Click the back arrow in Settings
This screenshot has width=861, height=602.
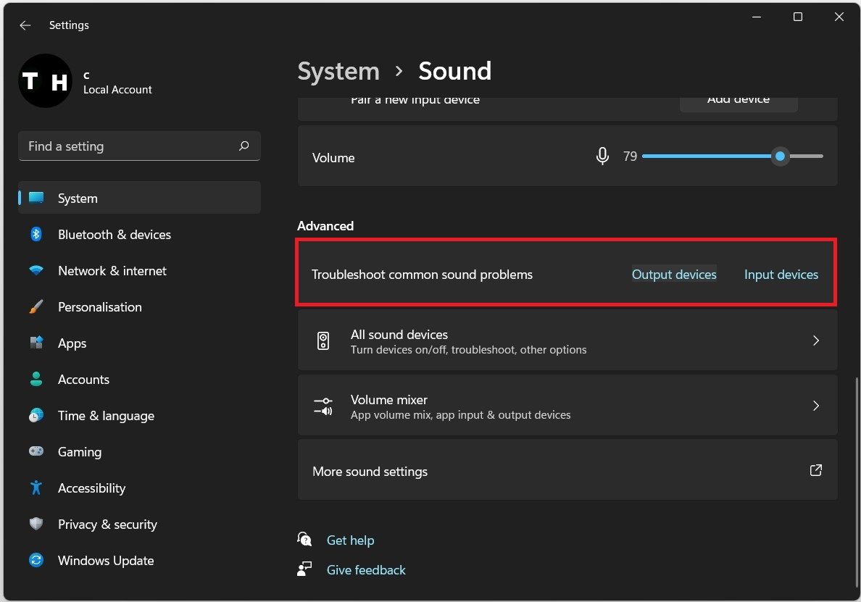[25, 25]
